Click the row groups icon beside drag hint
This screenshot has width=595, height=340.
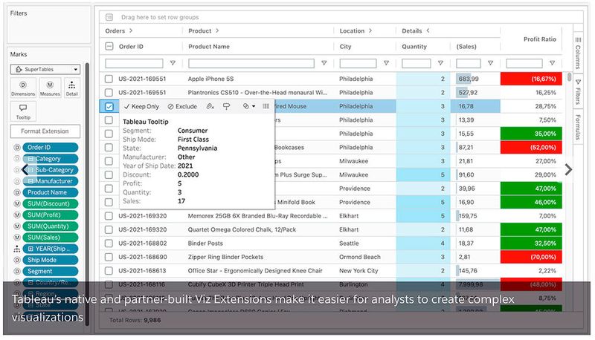point(109,17)
